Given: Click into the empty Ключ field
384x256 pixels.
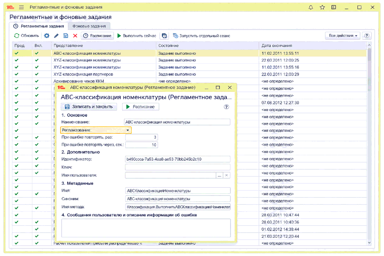Looking at the screenshot, I should 178,167.
